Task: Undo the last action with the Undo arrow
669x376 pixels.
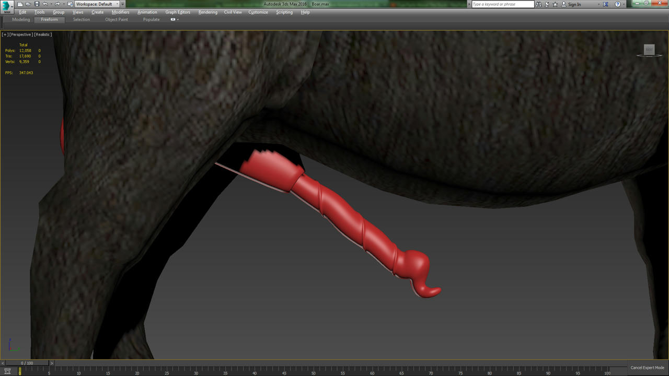Action: 45,4
